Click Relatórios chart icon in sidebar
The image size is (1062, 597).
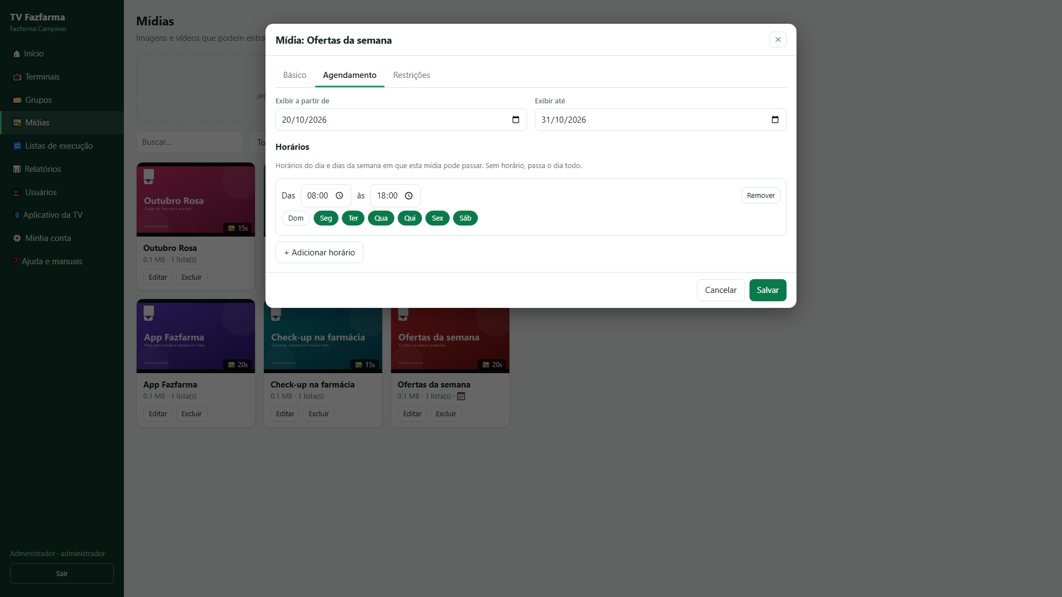point(17,169)
